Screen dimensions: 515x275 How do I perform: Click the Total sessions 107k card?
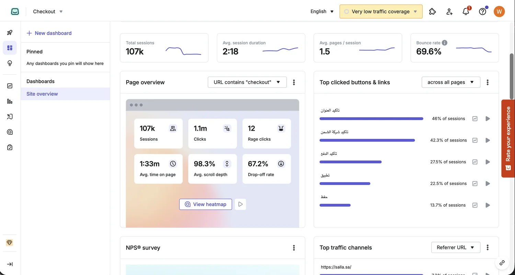(164, 48)
